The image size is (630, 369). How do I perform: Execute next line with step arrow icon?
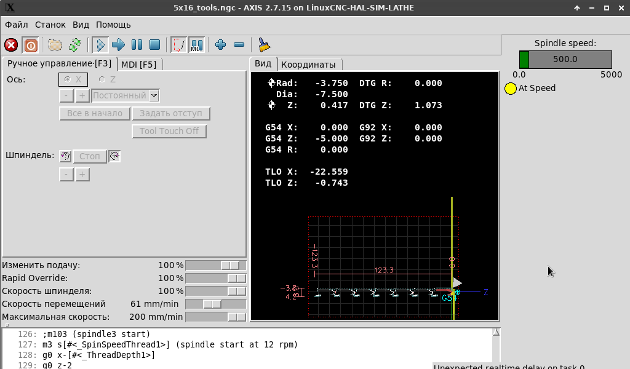(x=118, y=45)
